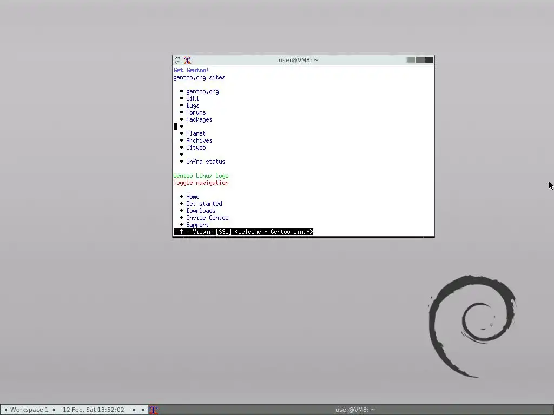The width and height of the screenshot is (554, 415).
Task: Click the clock showing 12 Feb, Sat 13:52:02
Action: (94, 410)
